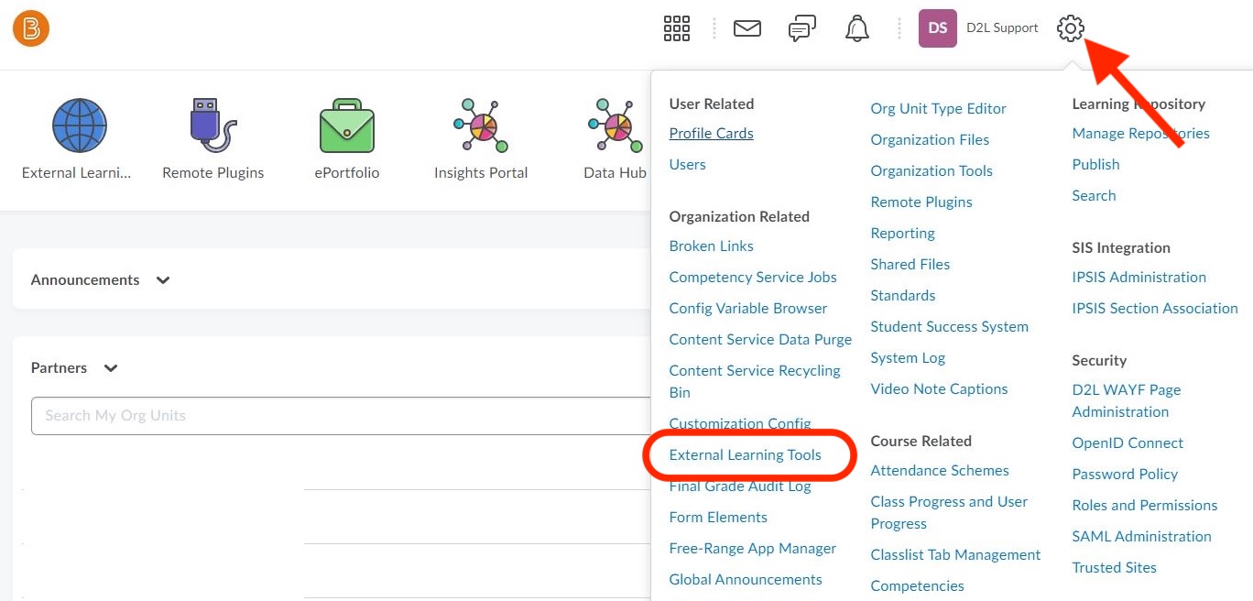Open Config Variable Browser
This screenshot has width=1253, height=601.
(747, 309)
